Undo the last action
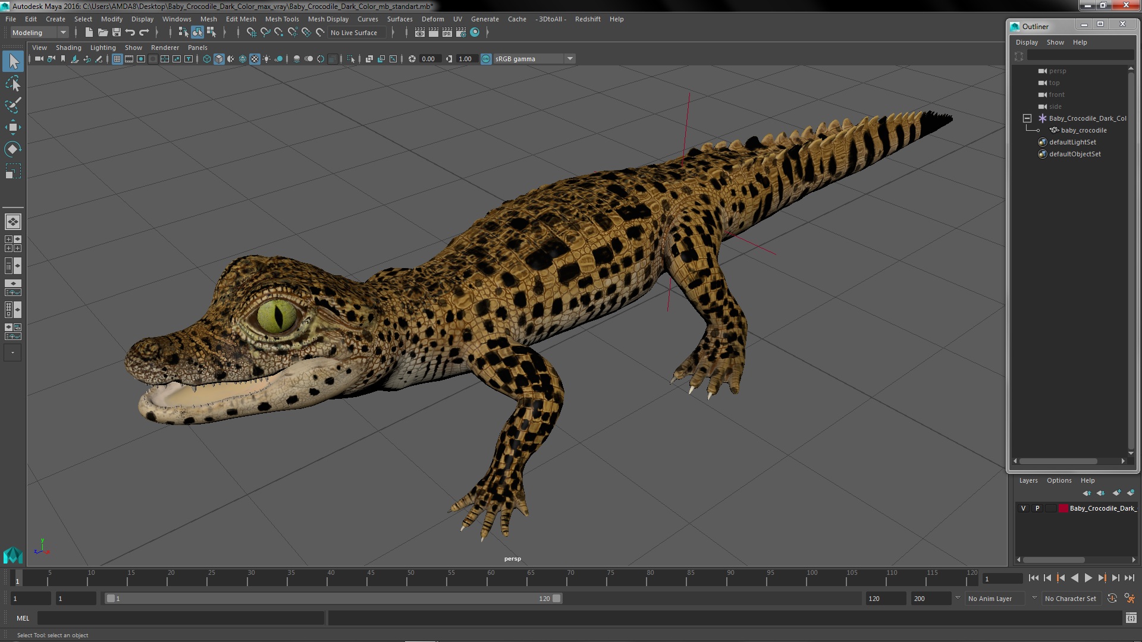 tap(130, 33)
